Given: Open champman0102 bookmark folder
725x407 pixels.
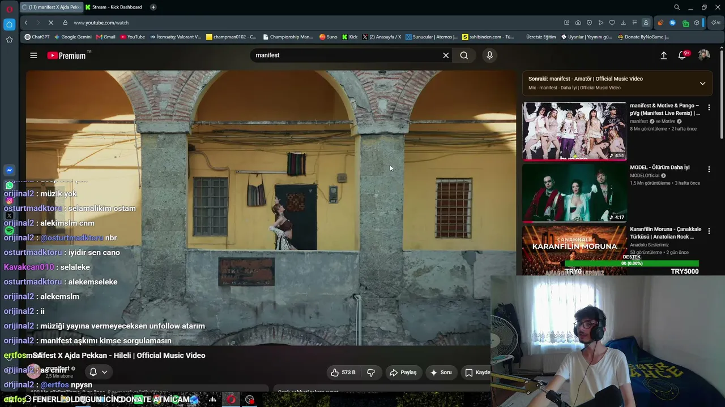Looking at the screenshot, I should coord(231,37).
